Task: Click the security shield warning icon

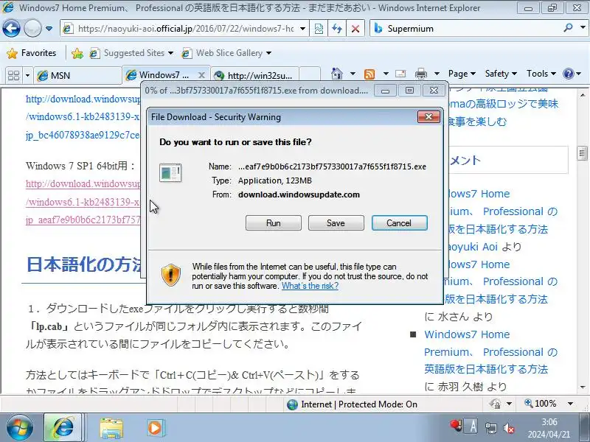Action: click(x=171, y=275)
